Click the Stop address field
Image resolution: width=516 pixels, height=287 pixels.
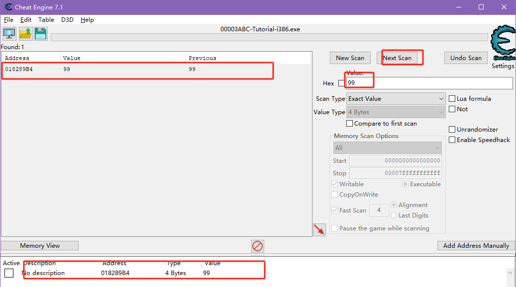click(395, 173)
